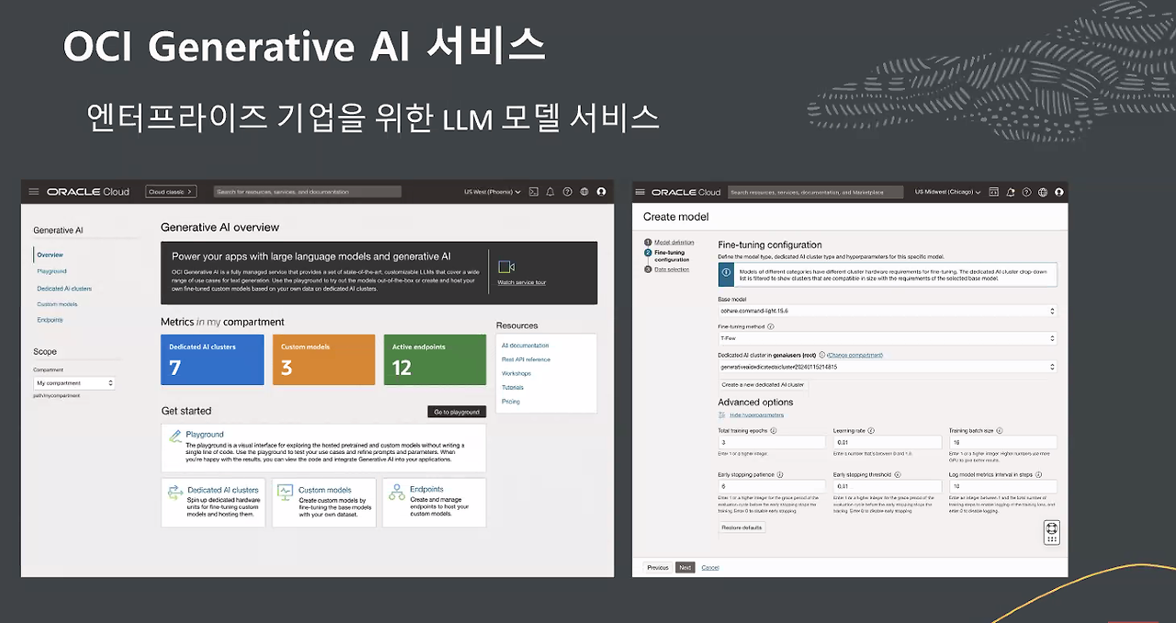Click info icon beside Learning rate
The height and width of the screenshot is (623, 1176).
871,430
